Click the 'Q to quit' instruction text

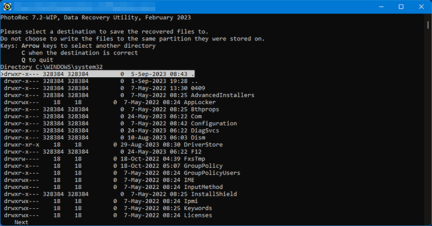tap(37, 60)
